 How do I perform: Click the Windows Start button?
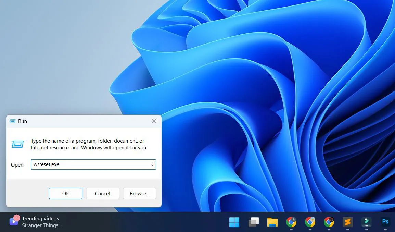[234, 222]
